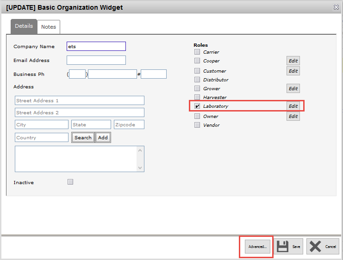Click the Email Address label
This screenshot has width=343, height=260.
point(31,60)
